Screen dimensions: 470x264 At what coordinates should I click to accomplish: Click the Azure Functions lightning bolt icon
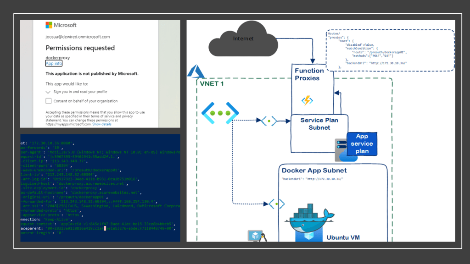(x=307, y=100)
